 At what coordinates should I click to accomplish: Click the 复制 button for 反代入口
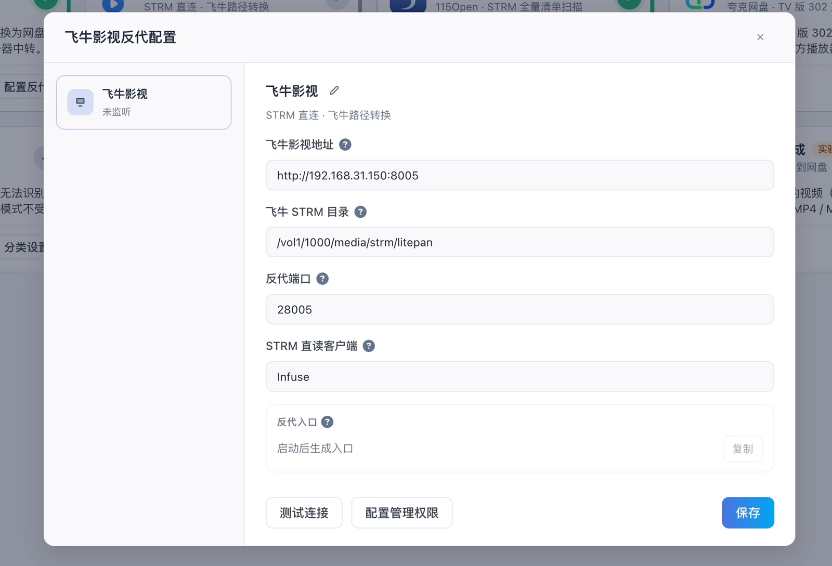[743, 449]
